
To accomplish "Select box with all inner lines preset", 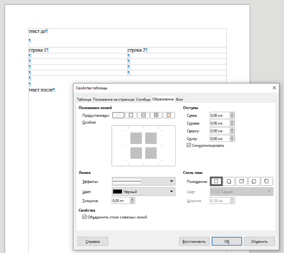I will tap(156, 115).
